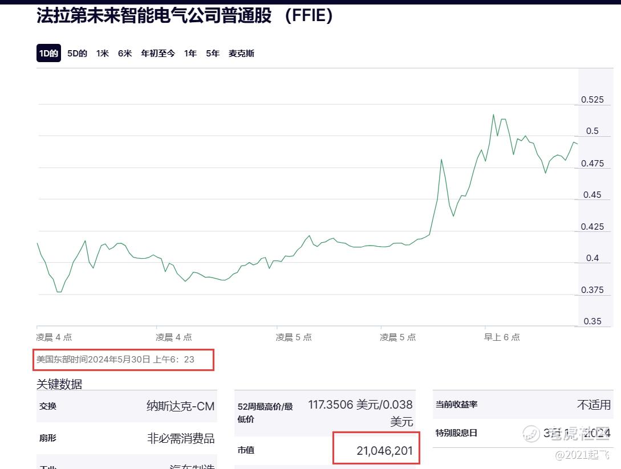The image size is (621, 469).
Task: Select the 麦克斯 range tab
Action: [x=241, y=54]
